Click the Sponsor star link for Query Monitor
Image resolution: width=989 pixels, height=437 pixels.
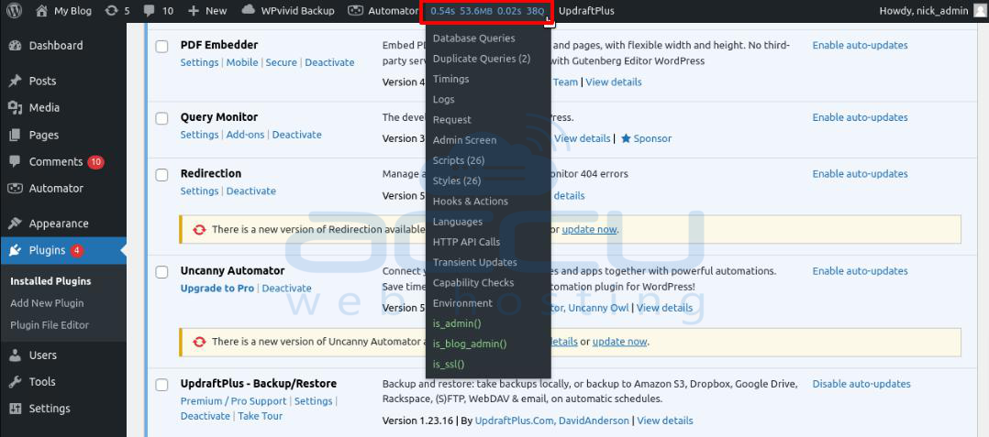[646, 138]
